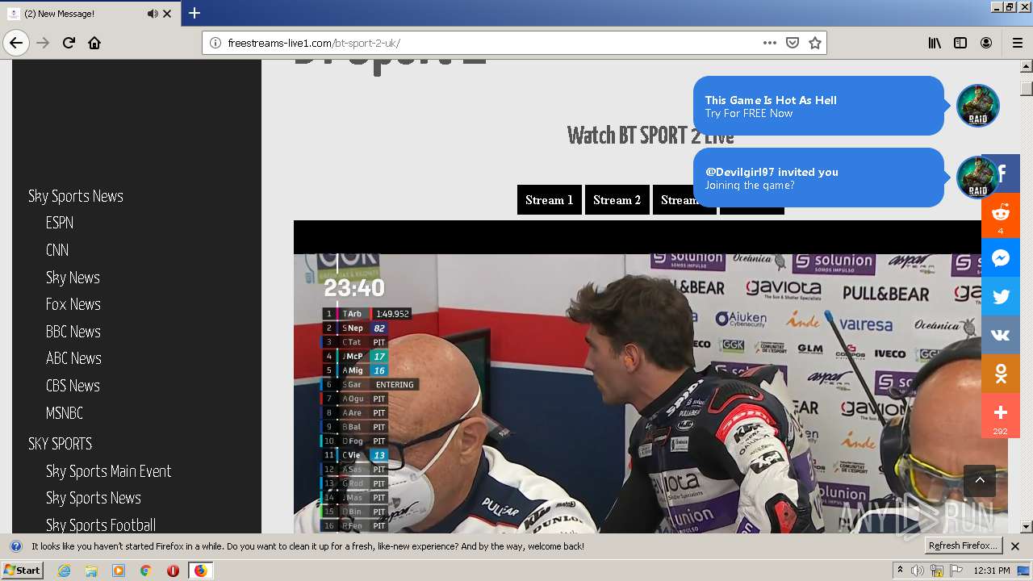Save page to Pocket
This screenshot has width=1033, height=581.
(793, 43)
